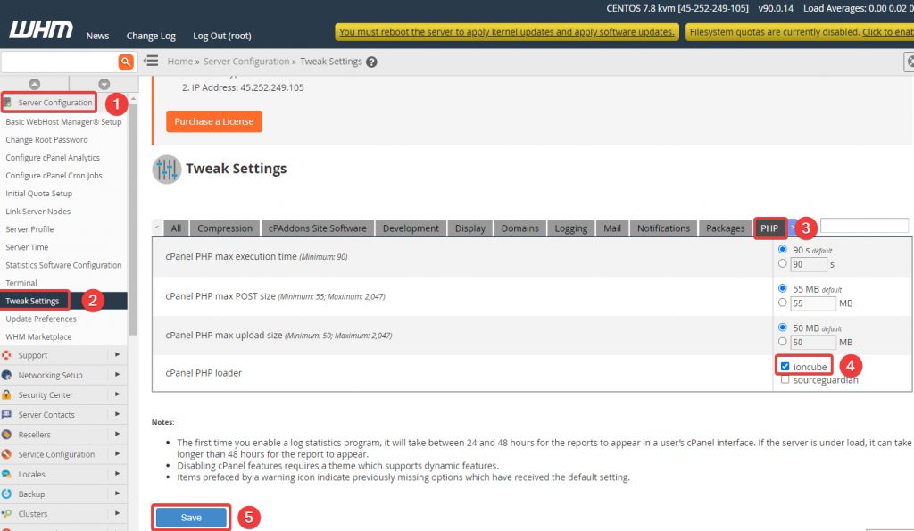Viewport: 914px width, 531px height.
Task: Click the sidebar vertical scrollbar
Action: point(134,219)
